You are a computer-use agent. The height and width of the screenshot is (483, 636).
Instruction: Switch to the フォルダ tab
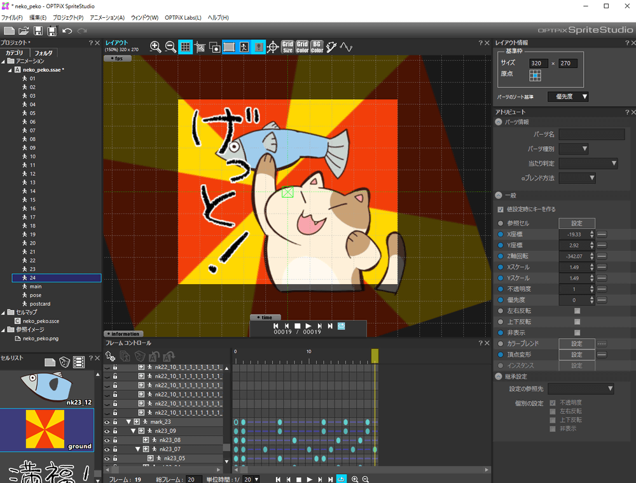point(43,53)
